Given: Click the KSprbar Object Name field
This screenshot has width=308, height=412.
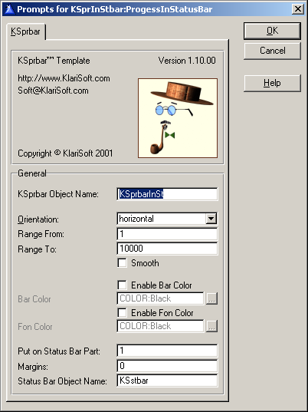Looking at the screenshot, I should pos(167,194).
